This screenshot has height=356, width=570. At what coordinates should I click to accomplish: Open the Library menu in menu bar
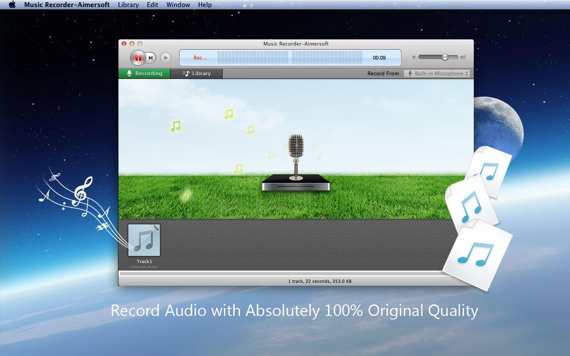pyautogui.click(x=128, y=5)
